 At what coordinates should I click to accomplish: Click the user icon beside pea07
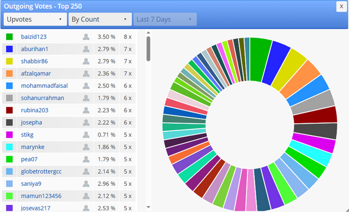(86, 159)
